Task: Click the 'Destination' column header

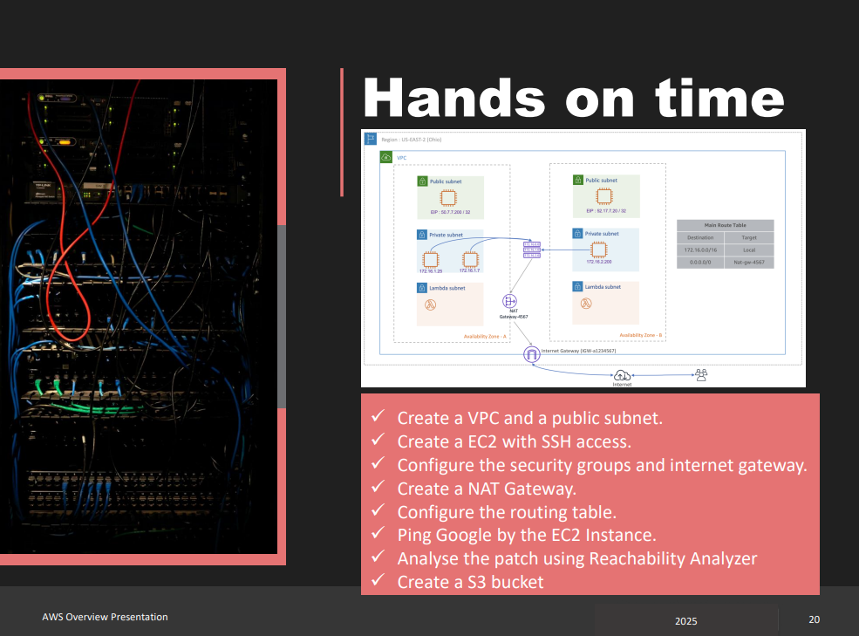Action: pyautogui.click(x=700, y=238)
